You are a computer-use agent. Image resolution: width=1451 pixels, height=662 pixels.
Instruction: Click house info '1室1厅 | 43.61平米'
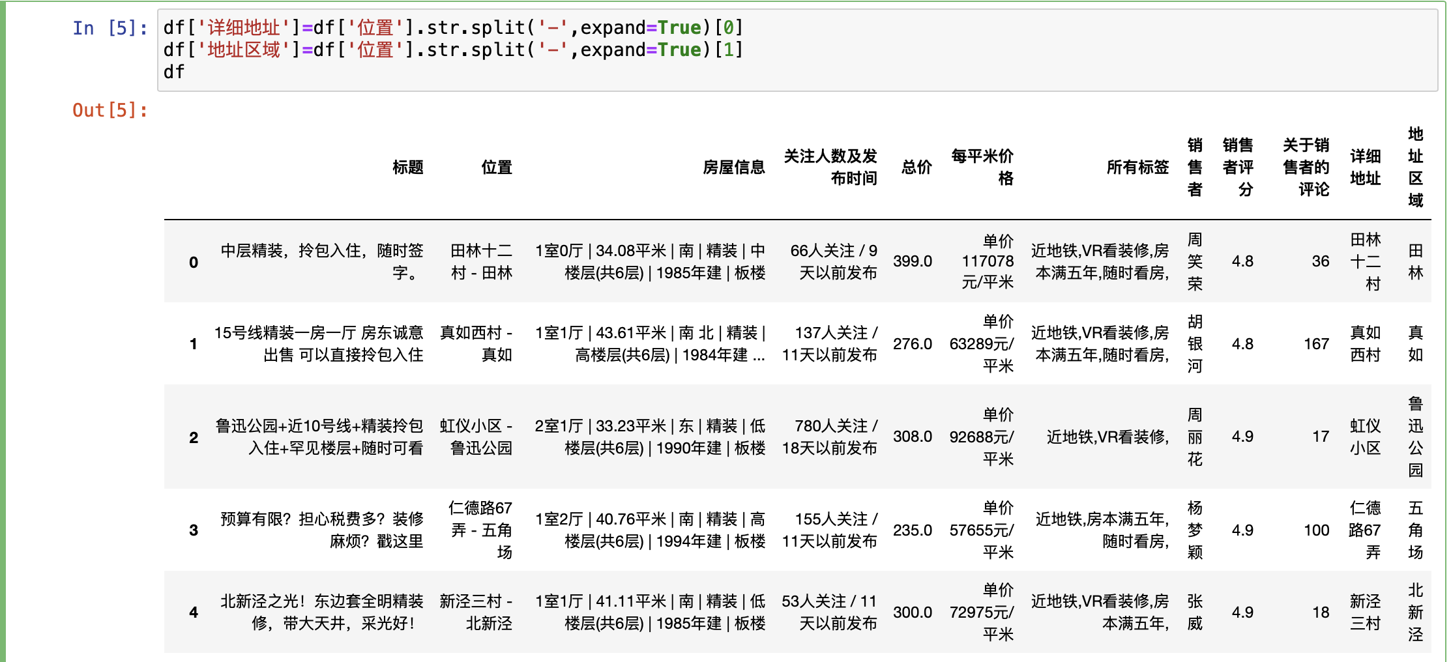[650, 344]
